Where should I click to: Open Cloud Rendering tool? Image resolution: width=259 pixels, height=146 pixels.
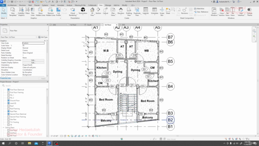pyautogui.click(x=72, y=12)
